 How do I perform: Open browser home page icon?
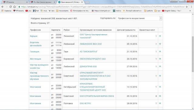[15, 7]
